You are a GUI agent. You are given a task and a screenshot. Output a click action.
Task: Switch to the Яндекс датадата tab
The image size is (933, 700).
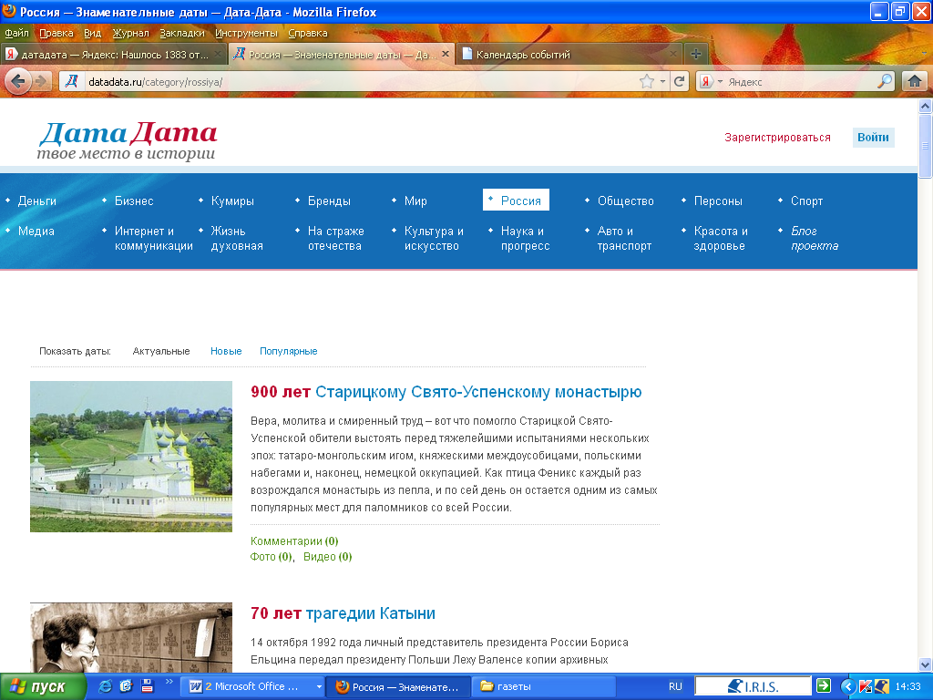113,54
